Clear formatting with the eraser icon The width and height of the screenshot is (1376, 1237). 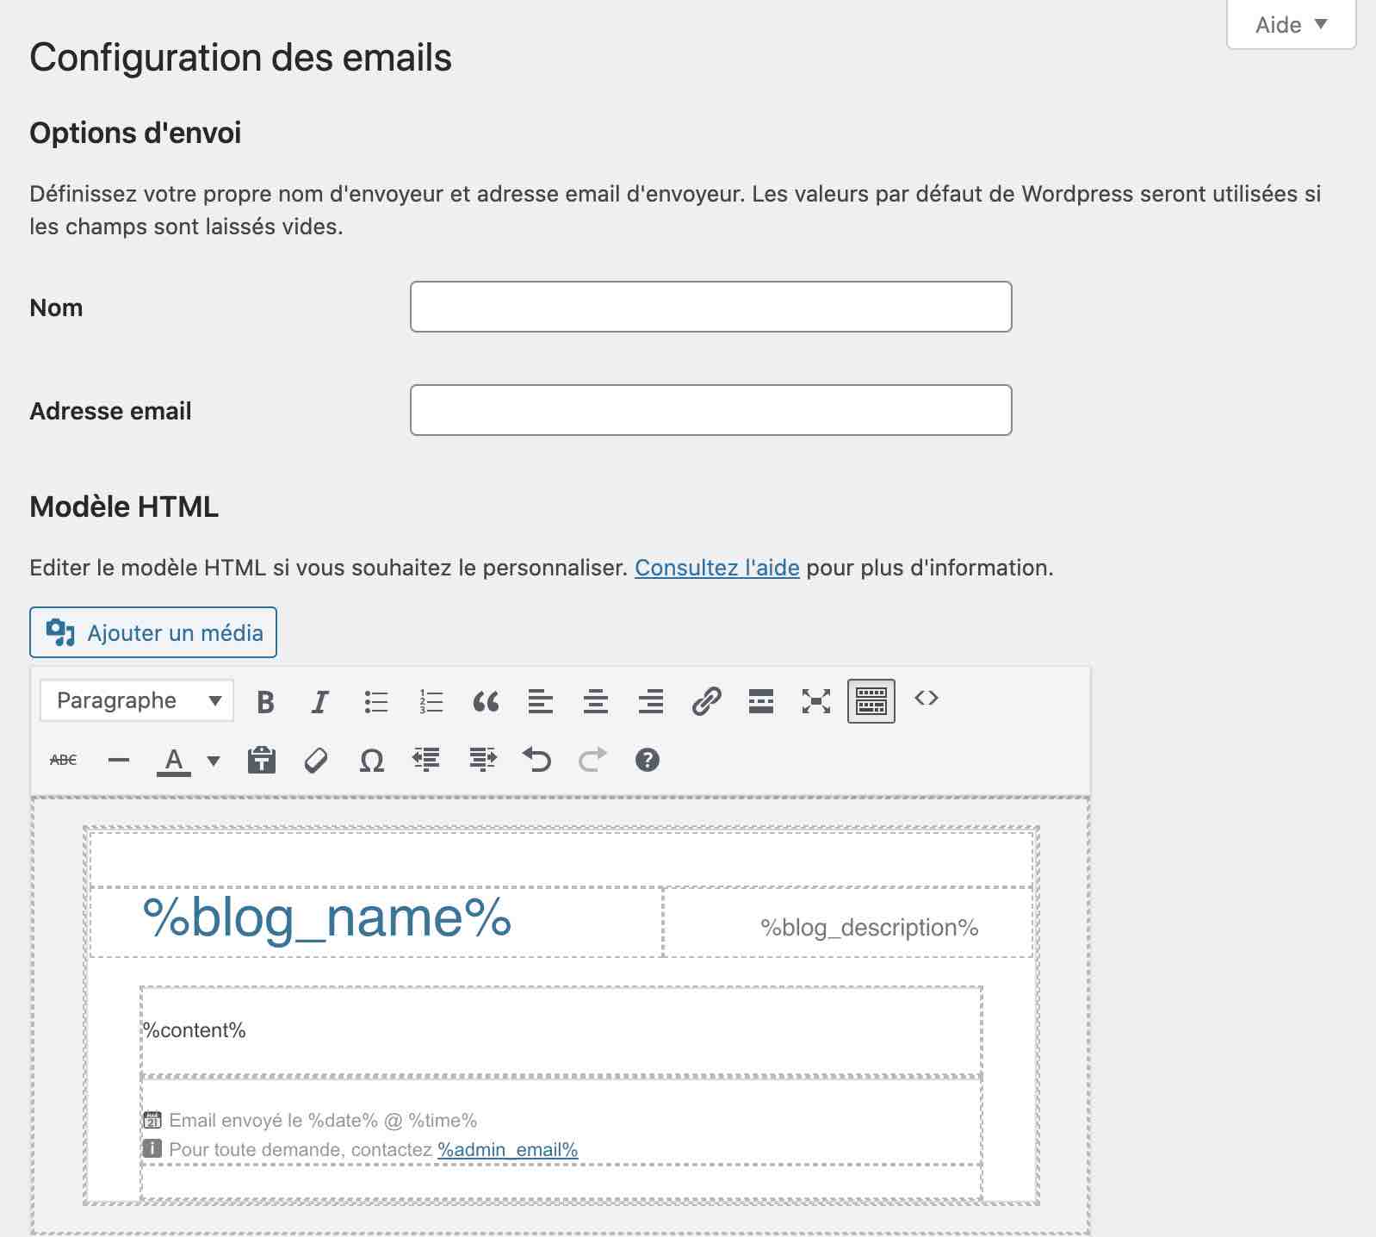click(x=317, y=760)
